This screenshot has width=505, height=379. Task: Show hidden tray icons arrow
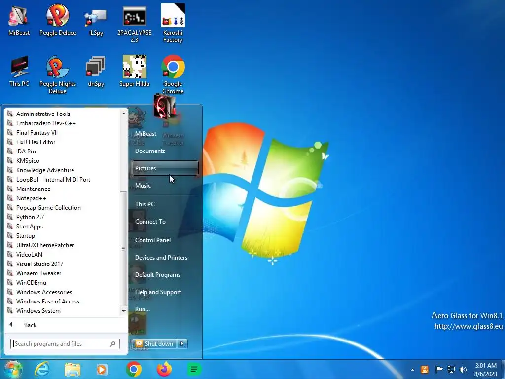point(412,370)
